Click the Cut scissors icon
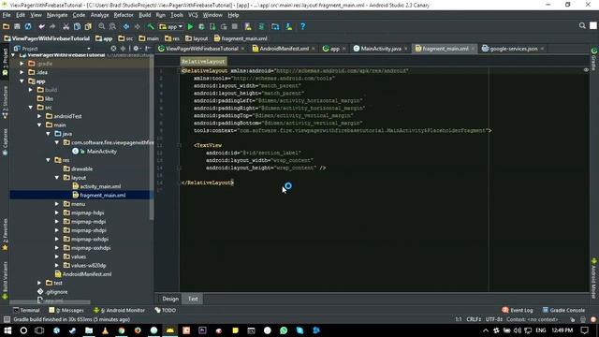The height and width of the screenshot is (337, 599). pyautogui.click(x=66, y=26)
